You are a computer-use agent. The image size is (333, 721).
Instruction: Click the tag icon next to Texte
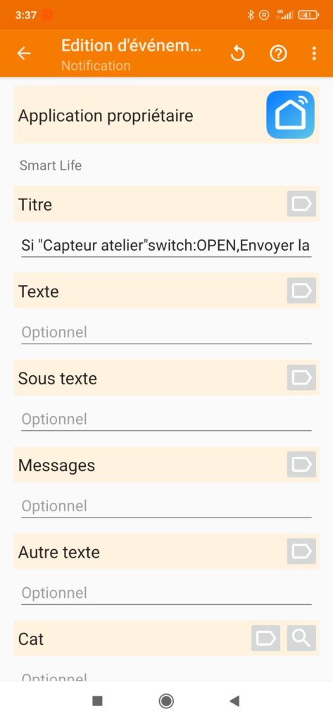coord(301,291)
